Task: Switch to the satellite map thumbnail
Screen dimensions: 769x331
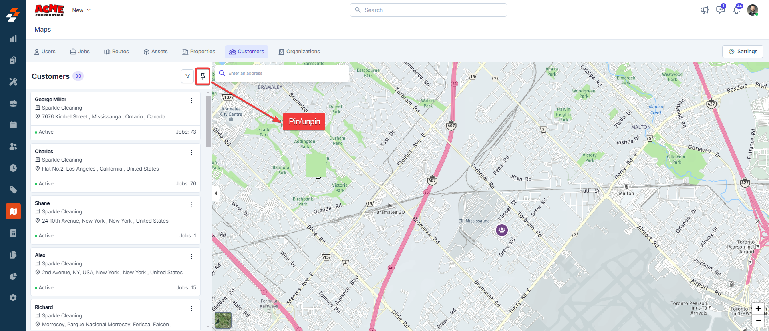Action: tap(223, 320)
